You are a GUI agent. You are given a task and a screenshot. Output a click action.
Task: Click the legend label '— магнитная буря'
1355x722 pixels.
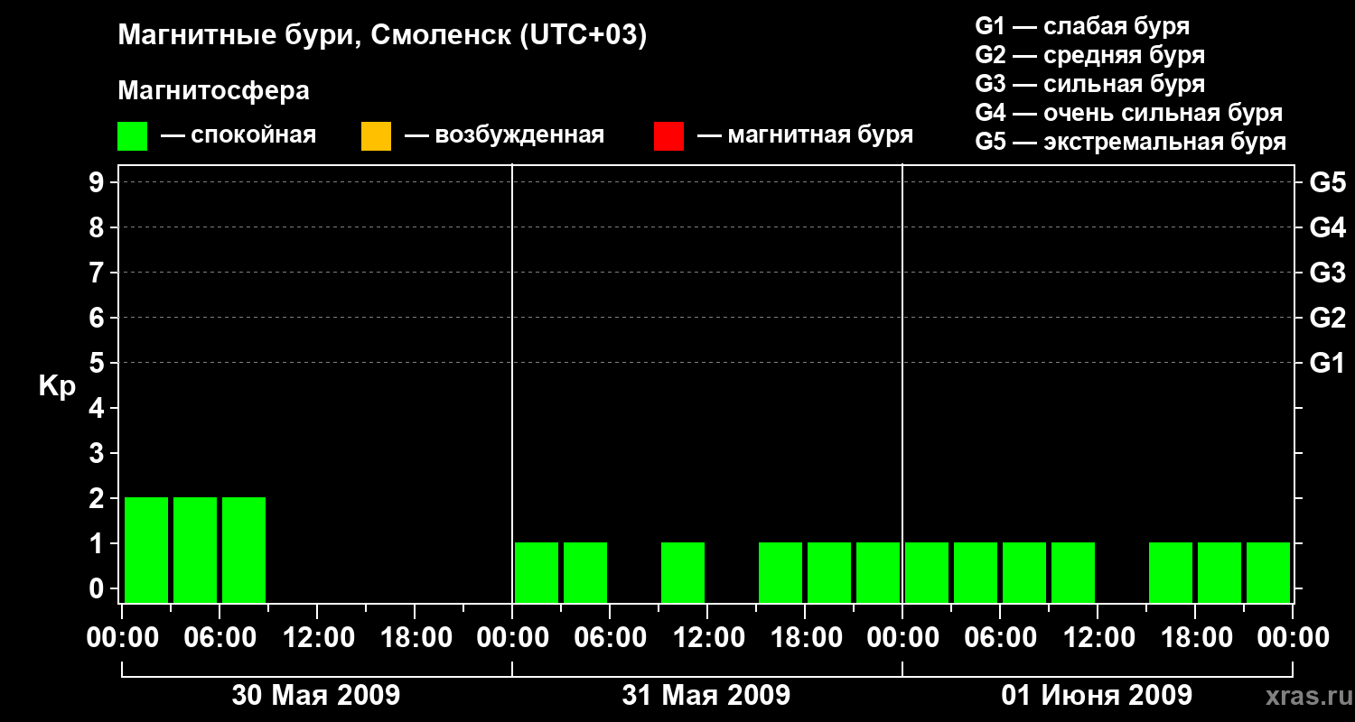pyautogui.click(x=806, y=136)
